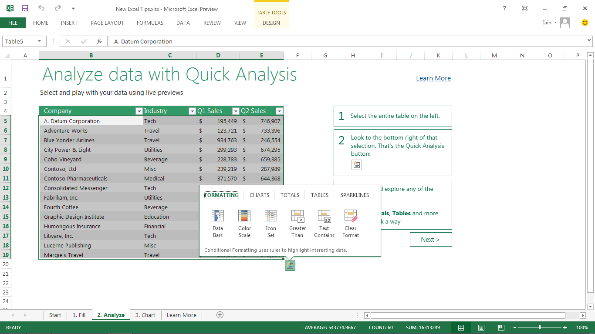Click the Quick Analysis button near the table
595x334 pixels.
pyautogui.click(x=290, y=266)
